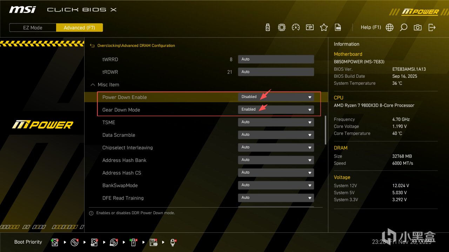Click the Core Voltage value 1.190 V
The image size is (449, 252).
400,126
